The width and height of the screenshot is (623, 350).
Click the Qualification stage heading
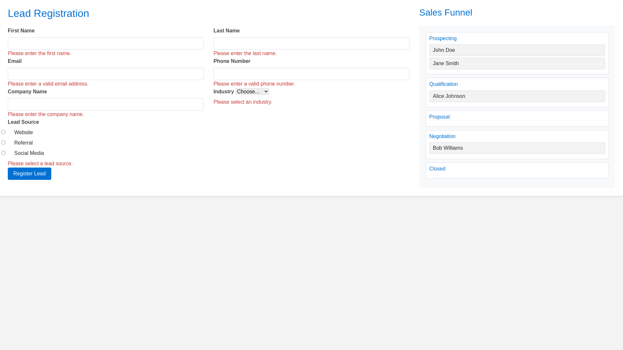point(443,84)
